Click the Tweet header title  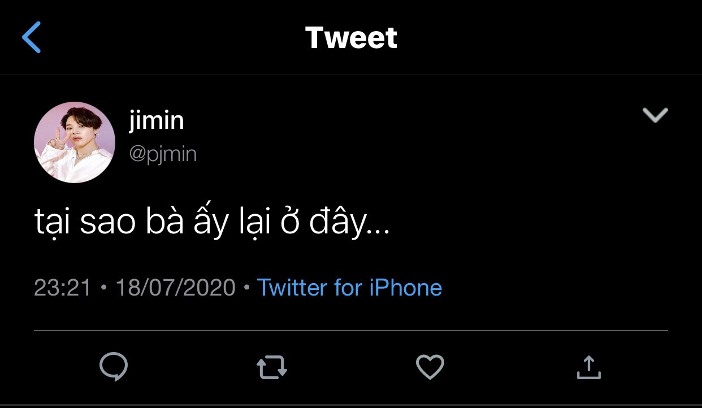(x=351, y=38)
